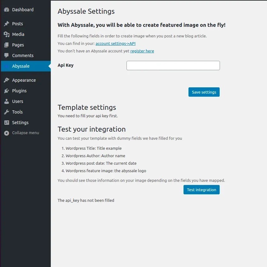
Task: Open the Settings menu item
Action: click(x=26, y=122)
